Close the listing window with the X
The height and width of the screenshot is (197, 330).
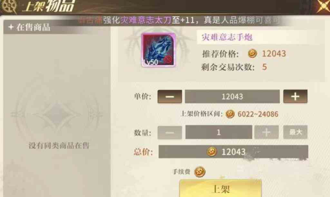point(323,6)
